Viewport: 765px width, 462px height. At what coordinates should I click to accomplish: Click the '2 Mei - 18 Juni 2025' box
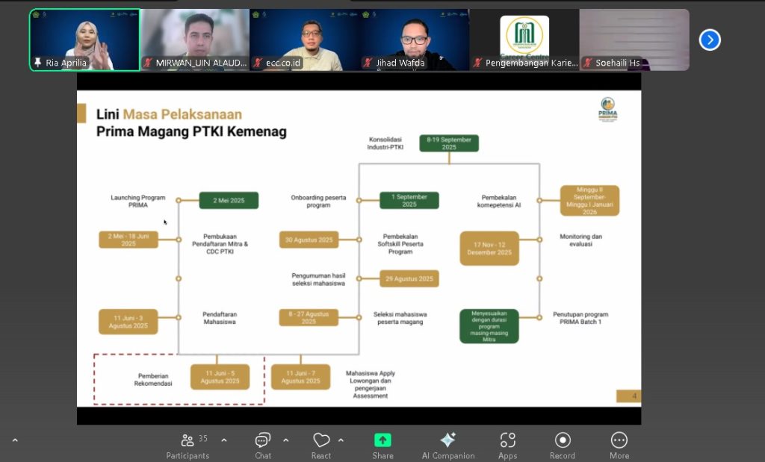click(128, 240)
